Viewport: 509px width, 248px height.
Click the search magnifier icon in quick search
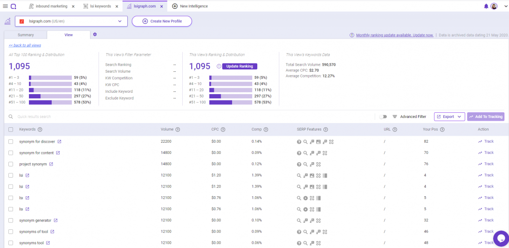pos(11,117)
